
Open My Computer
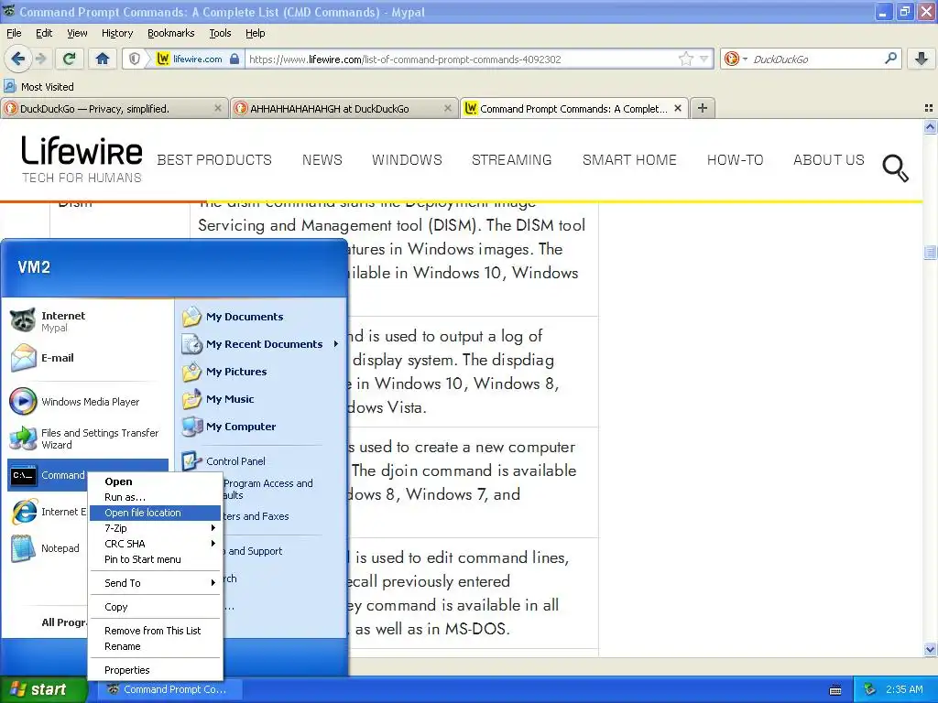(261, 427)
